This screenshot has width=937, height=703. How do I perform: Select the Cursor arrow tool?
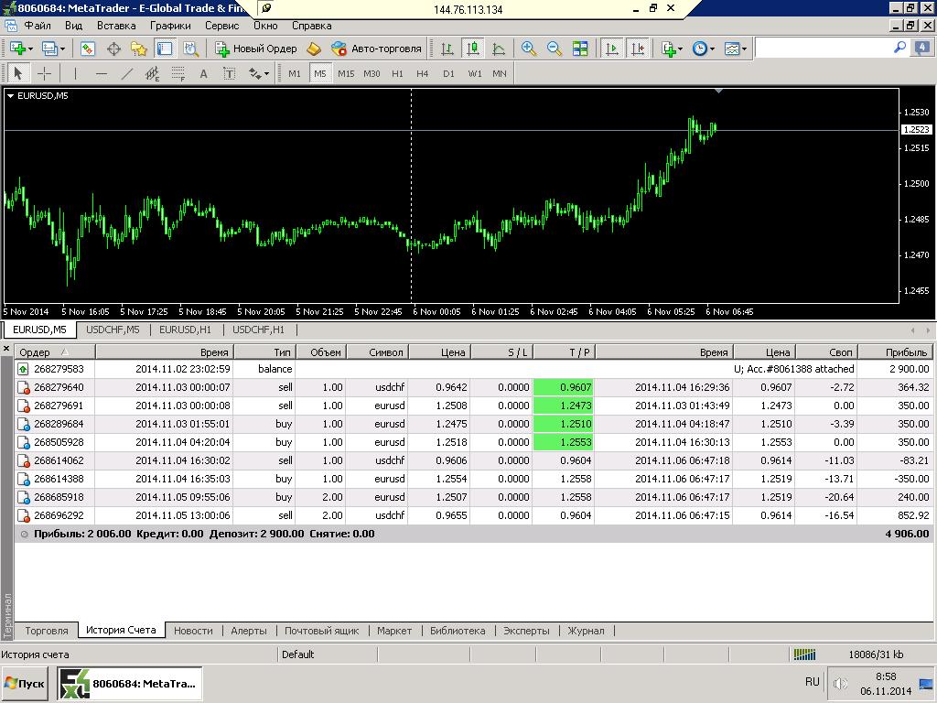[x=18, y=73]
